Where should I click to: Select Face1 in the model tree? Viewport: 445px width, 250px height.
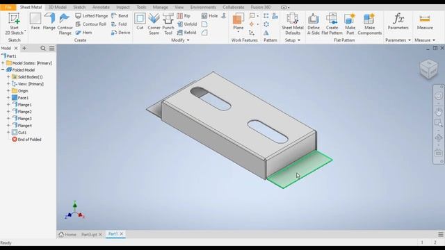pos(20,98)
